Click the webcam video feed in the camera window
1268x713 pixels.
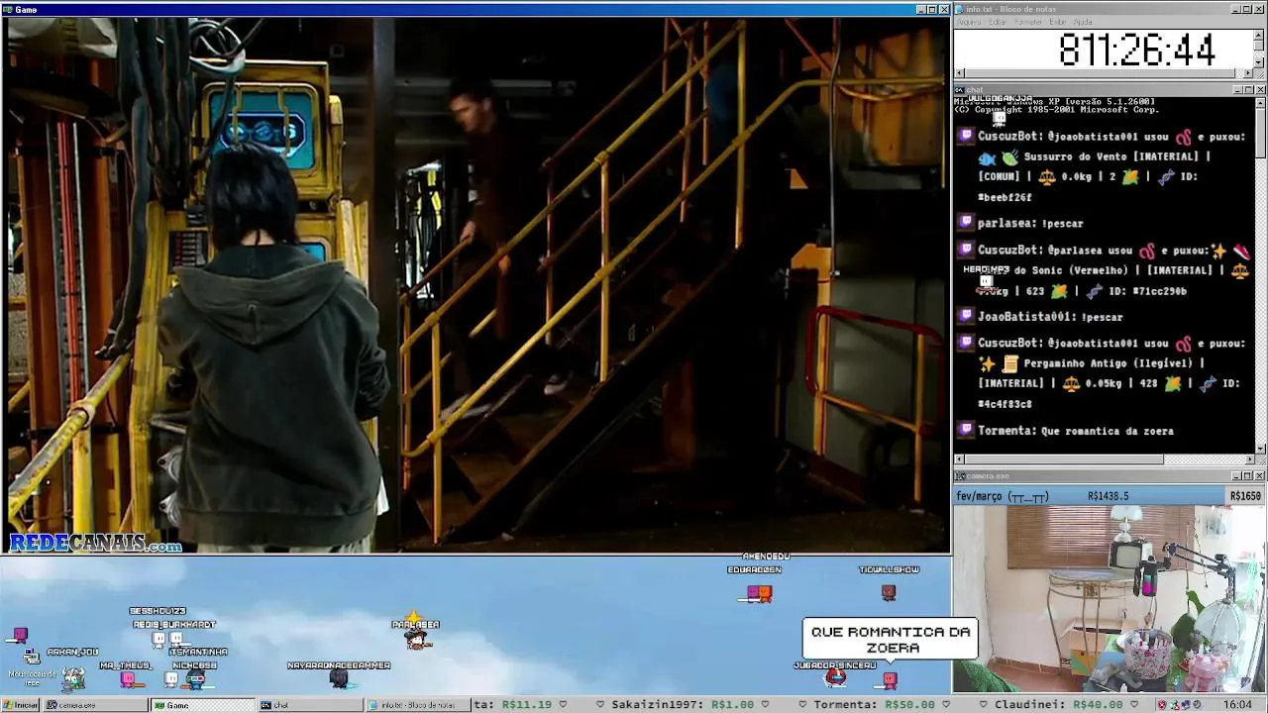[1109, 598]
